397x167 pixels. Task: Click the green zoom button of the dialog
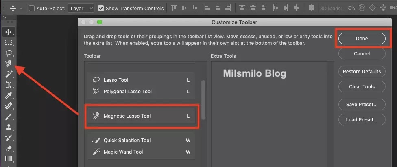100,22
